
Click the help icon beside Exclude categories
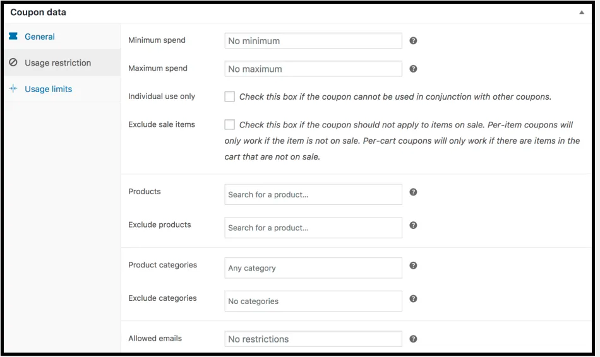coord(413,298)
